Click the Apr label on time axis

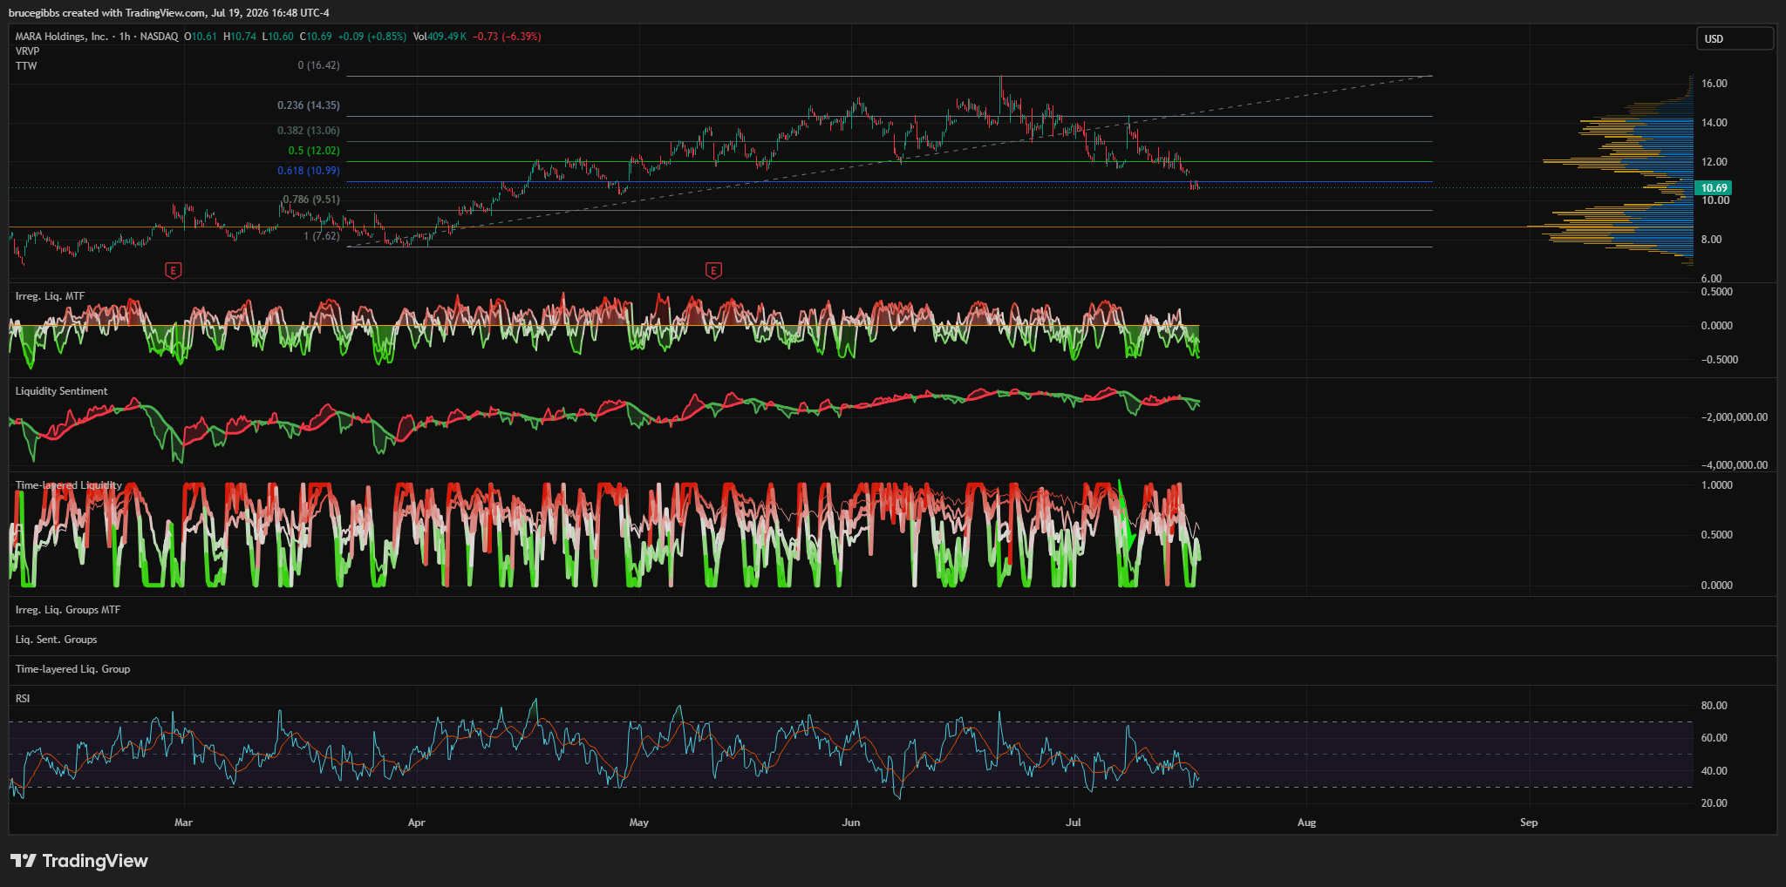click(416, 823)
